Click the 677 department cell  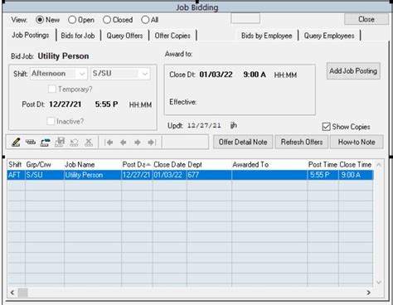[x=209, y=175]
